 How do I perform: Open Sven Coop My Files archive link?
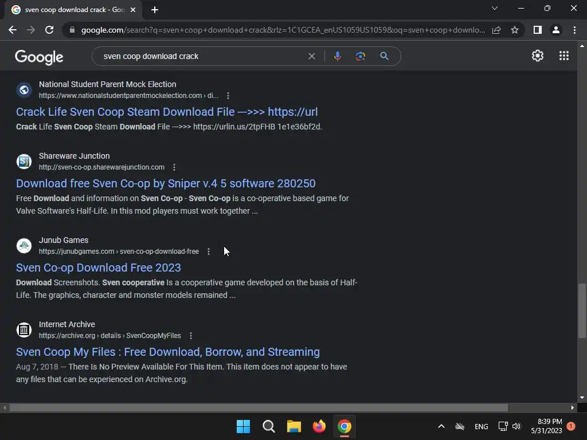click(x=168, y=352)
